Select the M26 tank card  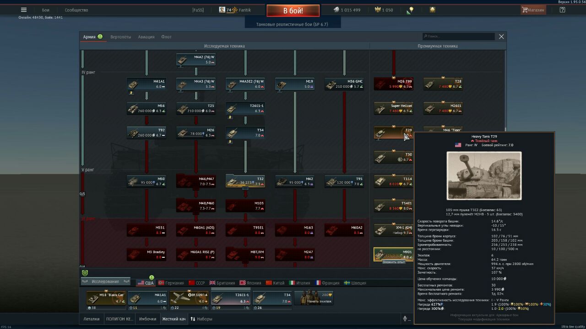coord(196,133)
